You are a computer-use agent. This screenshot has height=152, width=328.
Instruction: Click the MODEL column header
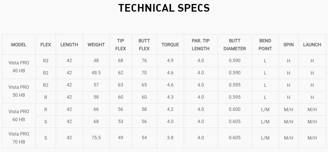pyautogui.click(x=19, y=45)
